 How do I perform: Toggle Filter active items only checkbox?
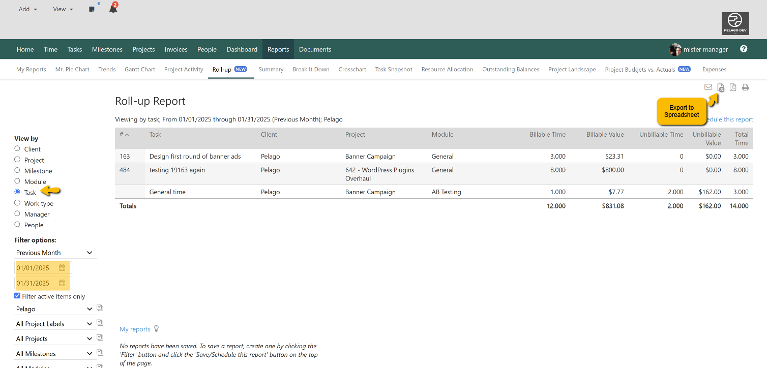pos(17,296)
